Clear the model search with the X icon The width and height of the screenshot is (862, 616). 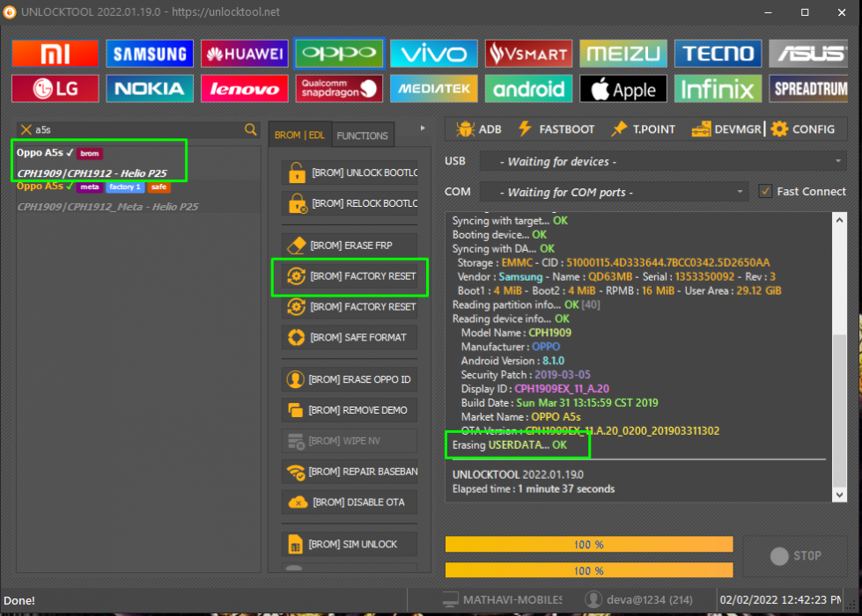(x=26, y=129)
